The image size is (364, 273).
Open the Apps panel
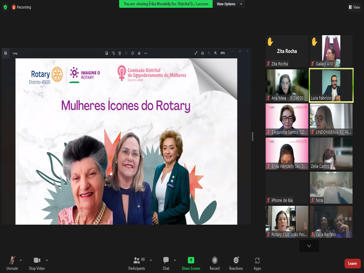(x=257, y=262)
